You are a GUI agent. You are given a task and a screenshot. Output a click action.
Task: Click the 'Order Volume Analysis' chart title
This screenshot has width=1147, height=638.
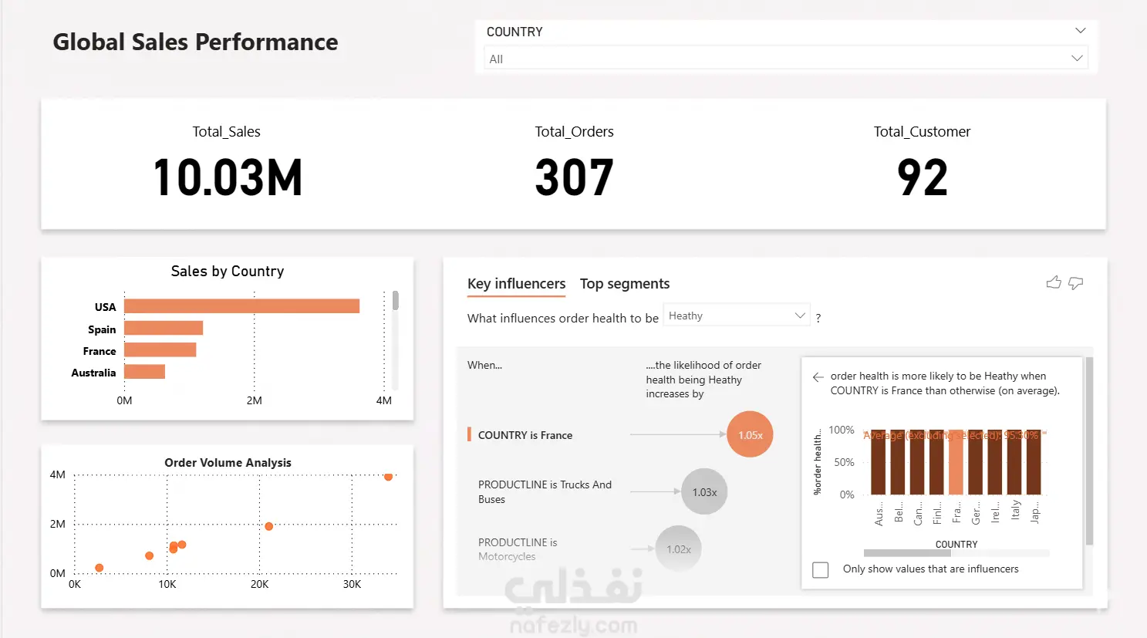point(228,463)
